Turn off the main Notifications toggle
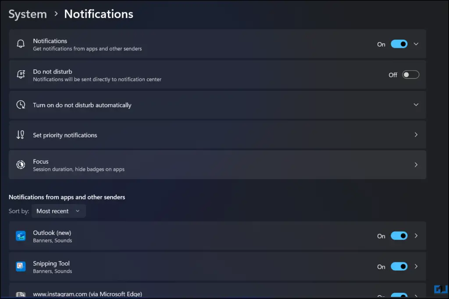 point(399,44)
